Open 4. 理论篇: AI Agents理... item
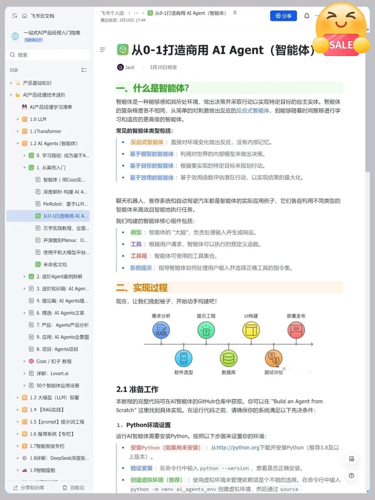Screen dimensions: 375x500 [58, 301]
